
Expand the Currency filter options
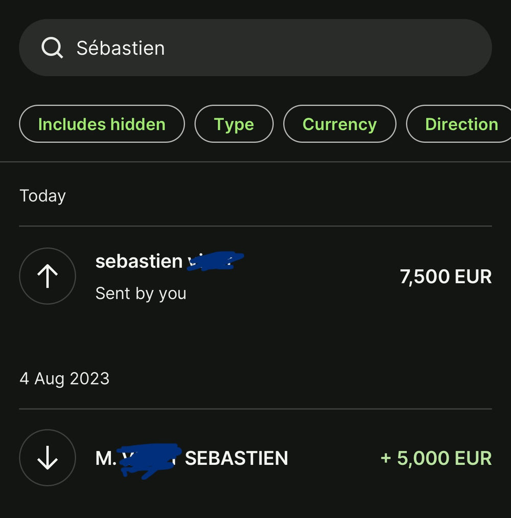(x=339, y=124)
